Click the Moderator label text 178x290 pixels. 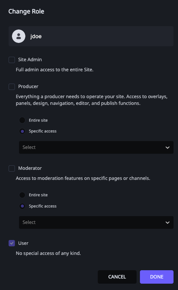pyautogui.click(x=30, y=168)
